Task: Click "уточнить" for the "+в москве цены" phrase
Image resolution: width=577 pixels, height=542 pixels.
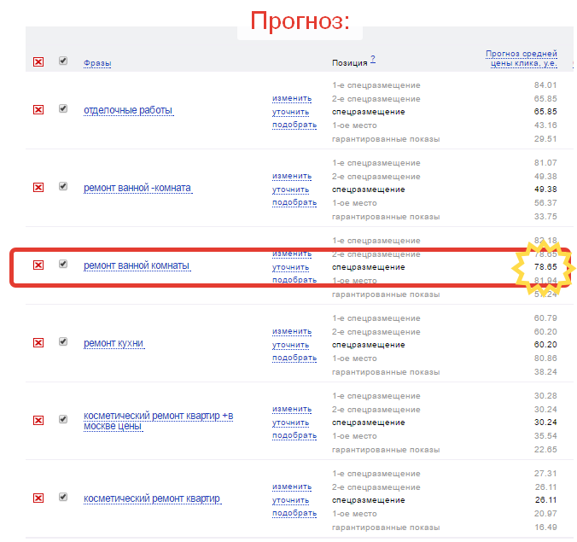Action: [x=291, y=423]
